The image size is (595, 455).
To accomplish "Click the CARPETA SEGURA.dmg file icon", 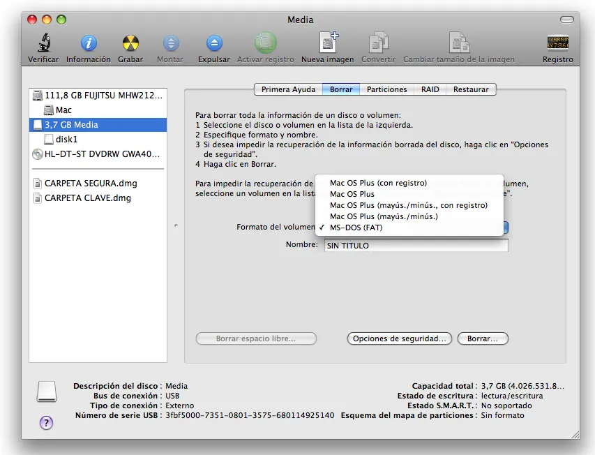I will pyautogui.click(x=38, y=184).
